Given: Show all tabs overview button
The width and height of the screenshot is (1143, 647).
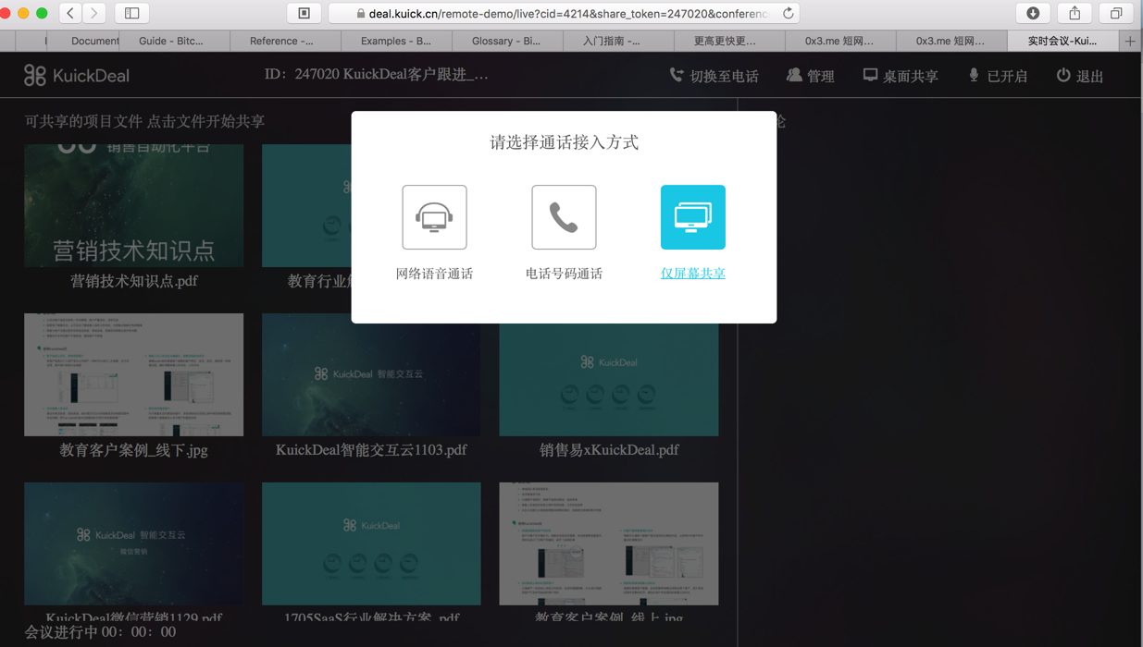Looking at the screenshot, I should (1116, 13).
